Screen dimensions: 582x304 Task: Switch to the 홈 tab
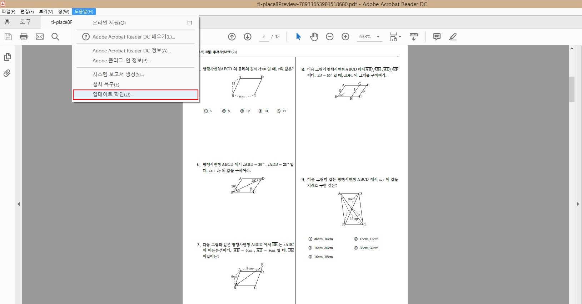pos(7,22)
